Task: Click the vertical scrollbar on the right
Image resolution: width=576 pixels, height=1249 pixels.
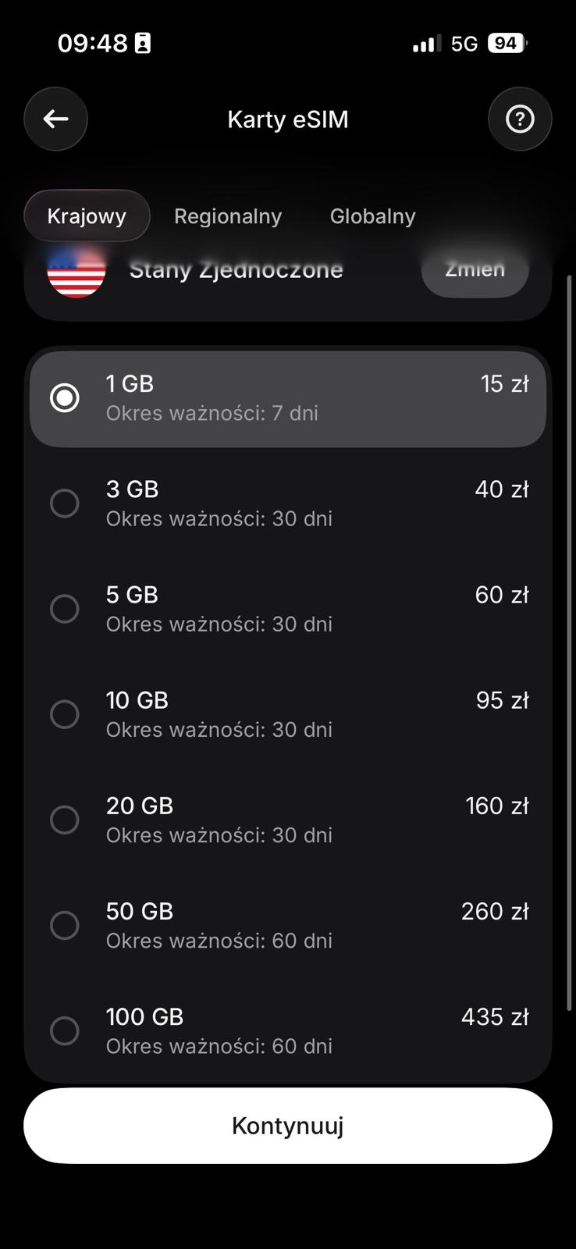Action: point(569,640)
